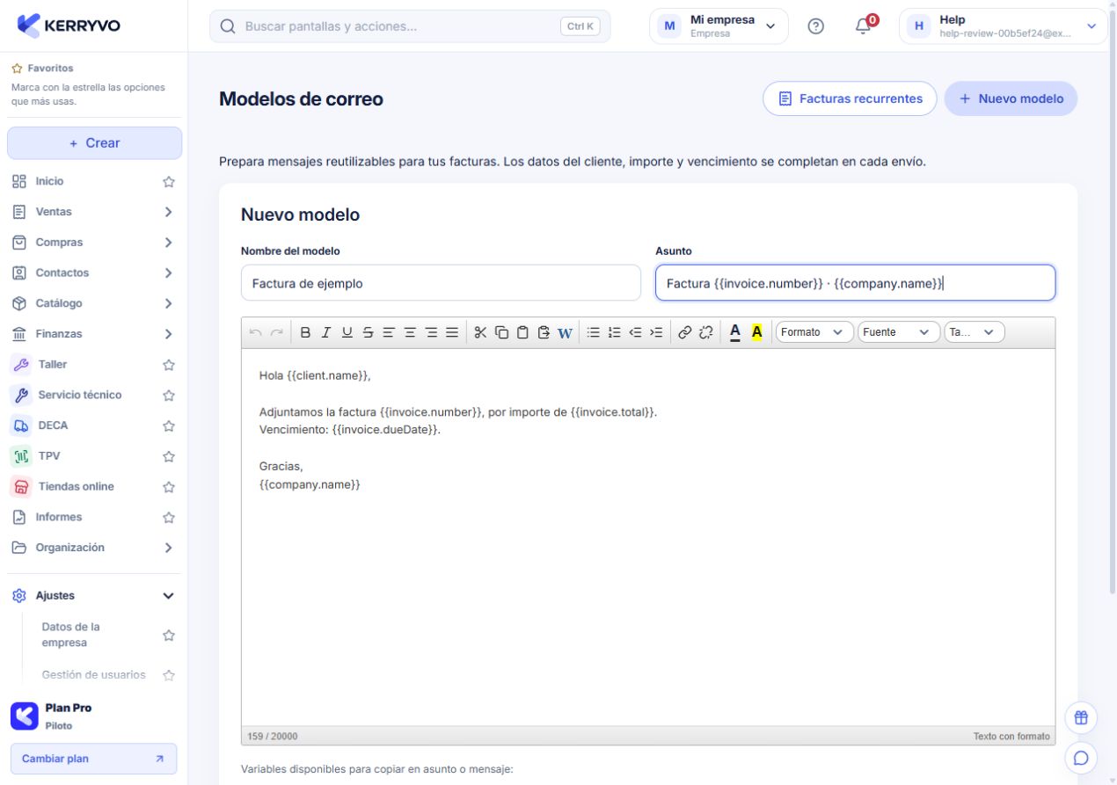
Task: Click the Asunto input field
Action: coord(855,283)
